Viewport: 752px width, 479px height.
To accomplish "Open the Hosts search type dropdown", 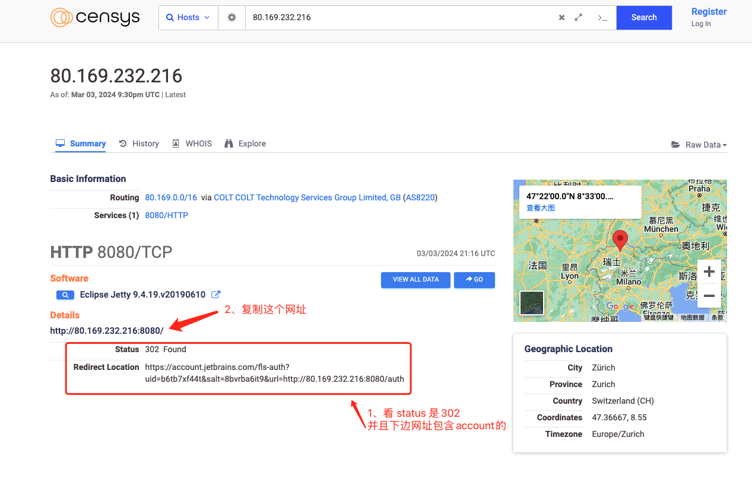I will click(x=188, y=18).
